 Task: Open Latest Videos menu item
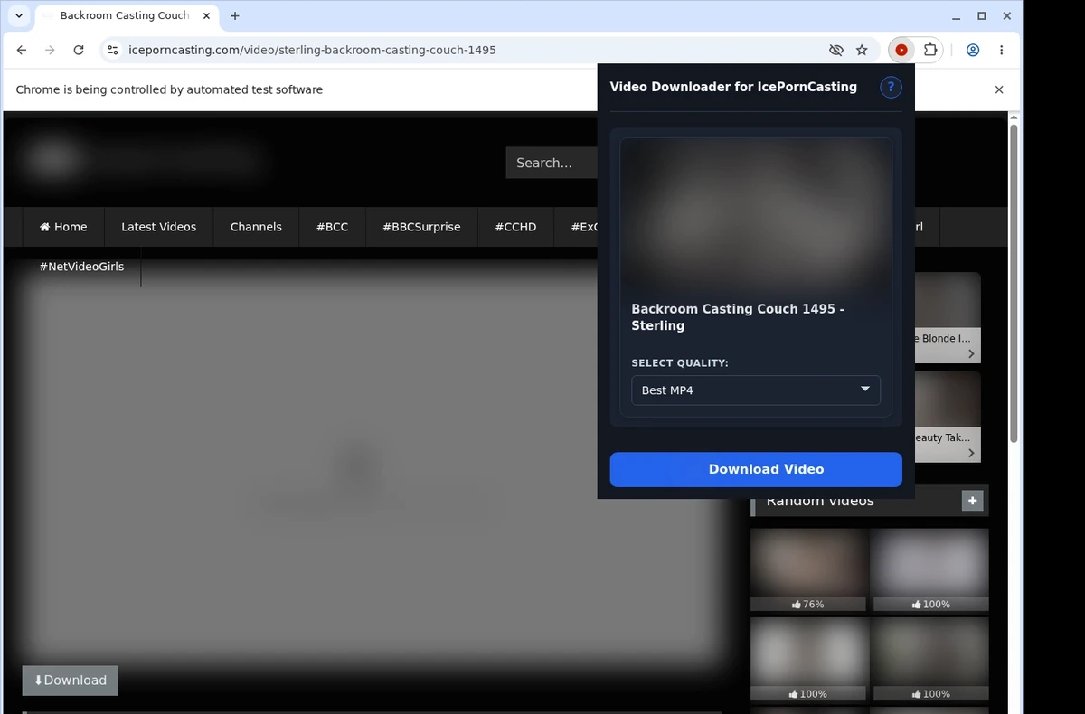[158, 227]
